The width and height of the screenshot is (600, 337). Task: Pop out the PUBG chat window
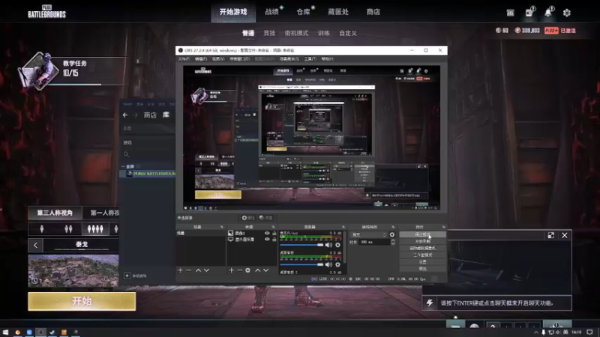(x=551, y=235)
